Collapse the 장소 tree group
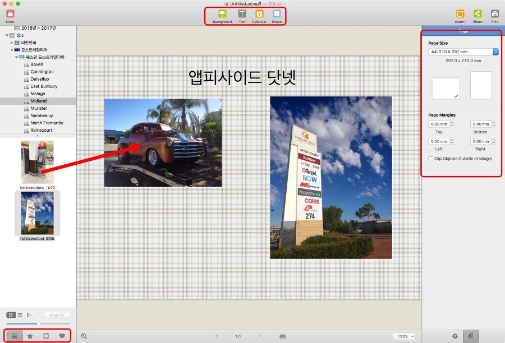505x343 pixels. pos(7,35)
